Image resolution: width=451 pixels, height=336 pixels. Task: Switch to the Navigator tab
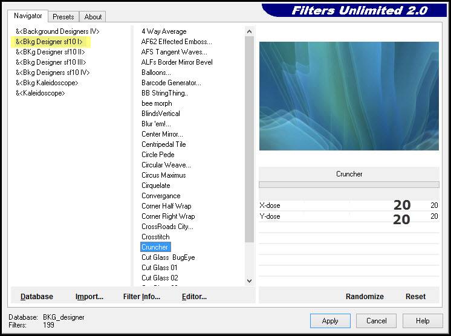[28, 16]
